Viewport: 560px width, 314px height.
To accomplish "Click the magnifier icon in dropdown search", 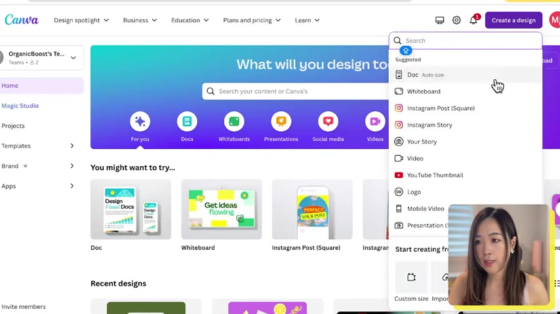I will (397, 41).
